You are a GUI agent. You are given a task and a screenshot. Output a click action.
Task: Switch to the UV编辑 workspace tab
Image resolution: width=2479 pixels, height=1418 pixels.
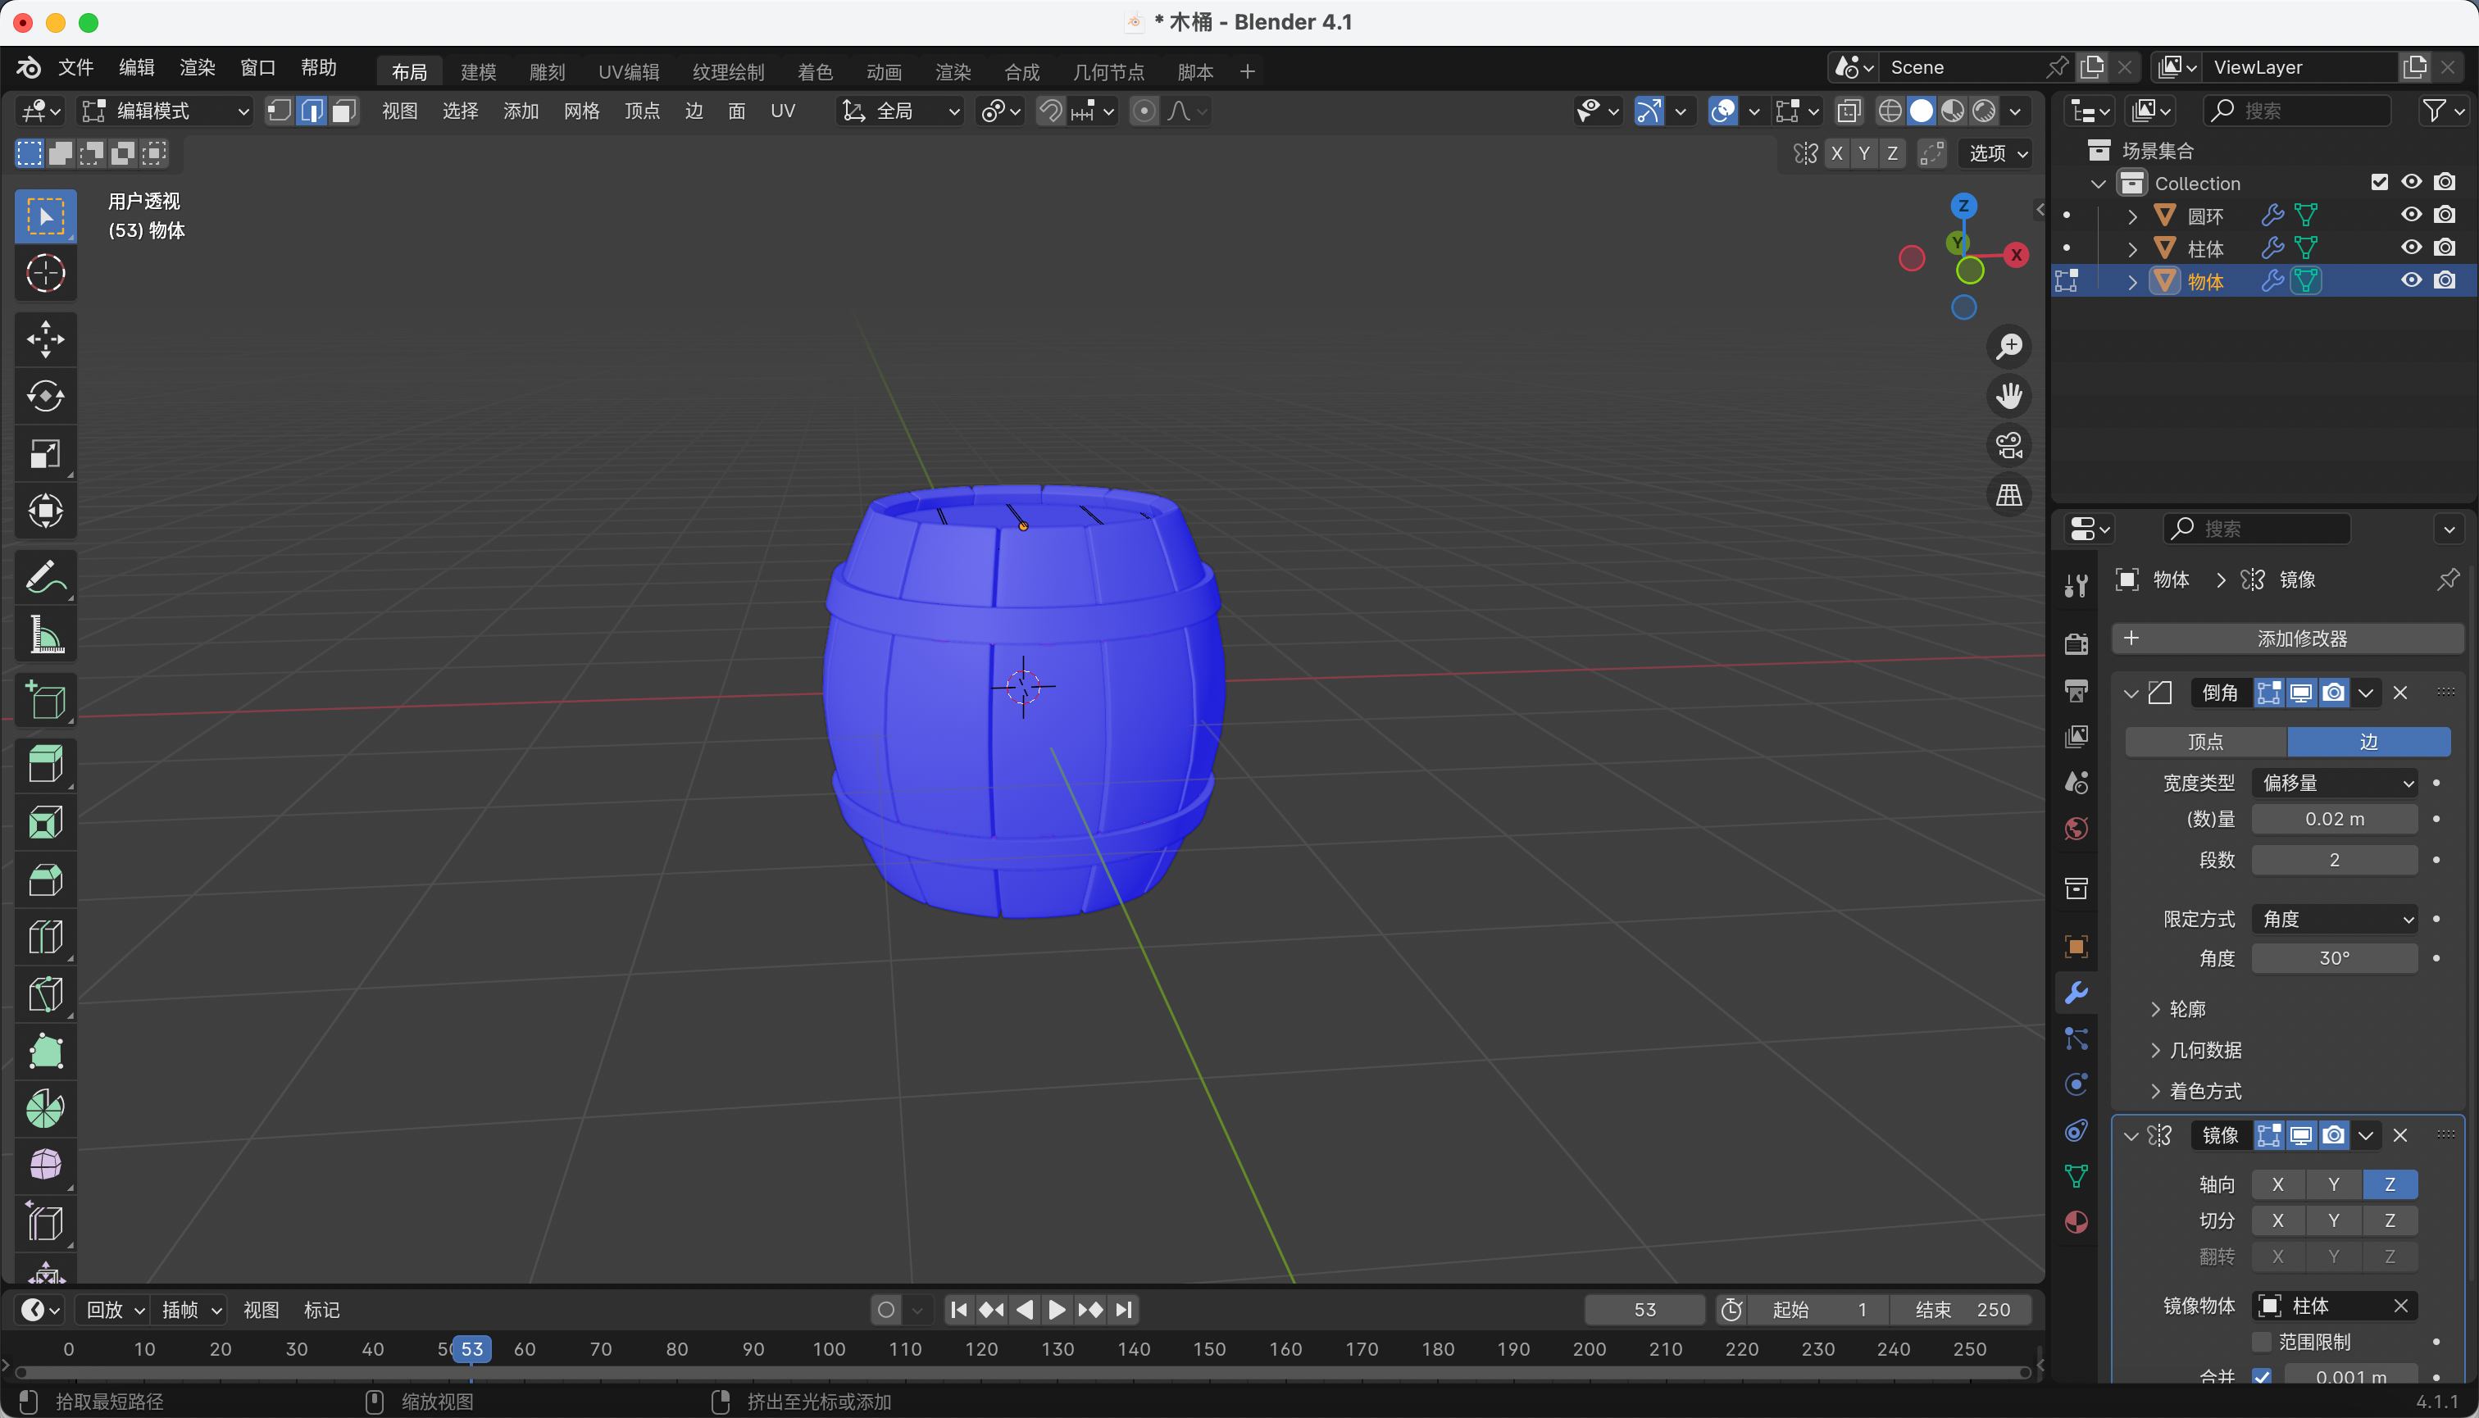(x=628, y=72)
